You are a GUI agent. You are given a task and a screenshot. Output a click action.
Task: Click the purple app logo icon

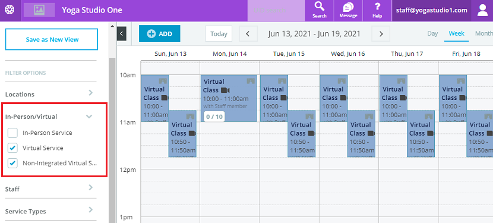10,10
